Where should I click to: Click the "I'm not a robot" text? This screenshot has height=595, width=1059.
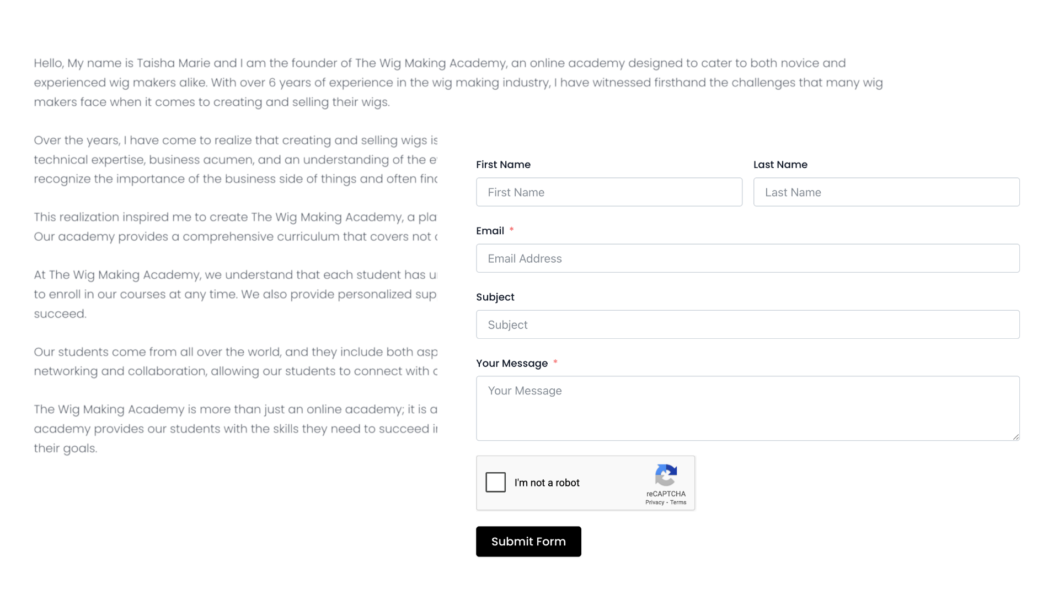(x=547, y=483)
